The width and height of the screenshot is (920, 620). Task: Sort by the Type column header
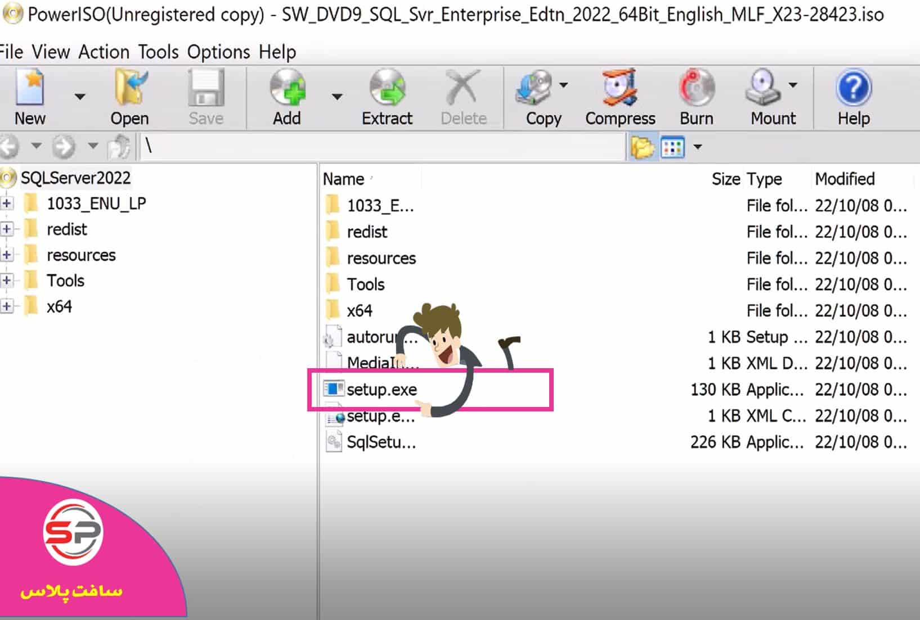tap(764, 179)
